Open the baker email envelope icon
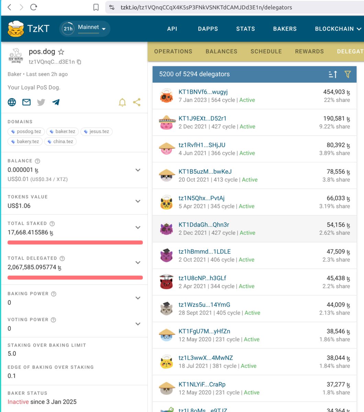364x412 pixels. (x=26, y=102)
